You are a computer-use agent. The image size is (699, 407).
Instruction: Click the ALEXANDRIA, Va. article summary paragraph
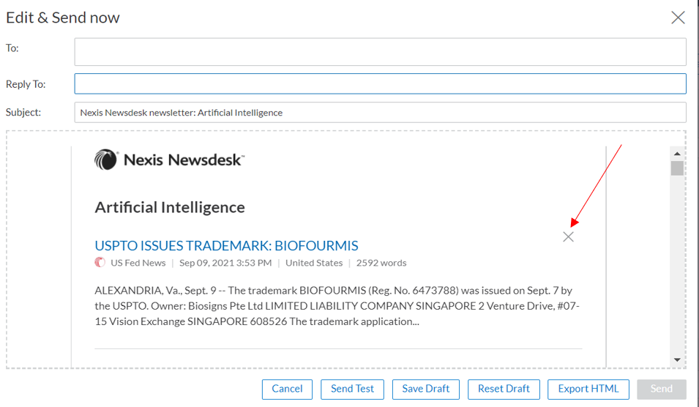337,306
